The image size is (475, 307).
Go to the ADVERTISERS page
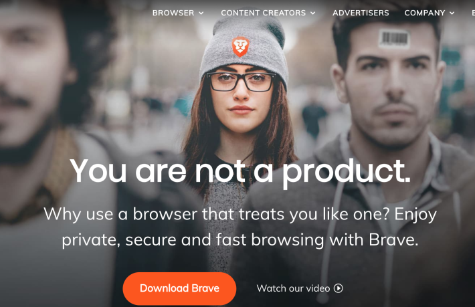(361, 13)
